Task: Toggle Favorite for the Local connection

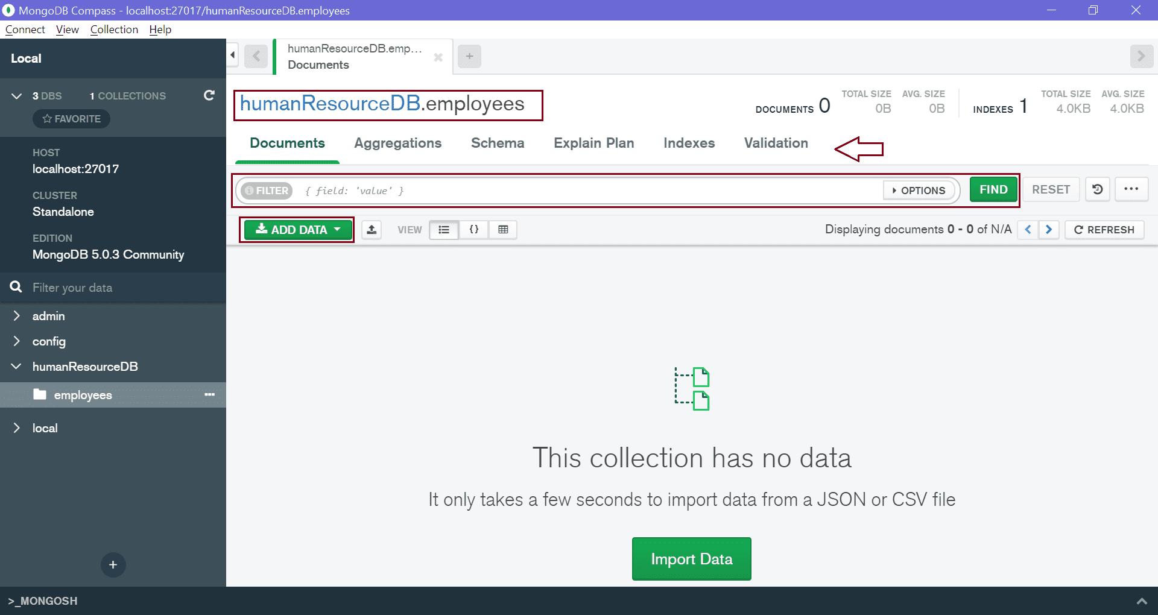Action: [x=71, y=118]
